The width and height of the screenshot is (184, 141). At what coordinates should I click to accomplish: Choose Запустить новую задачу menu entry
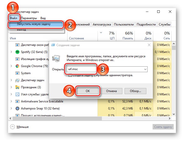pyautogui.click(x=36, y=24)
